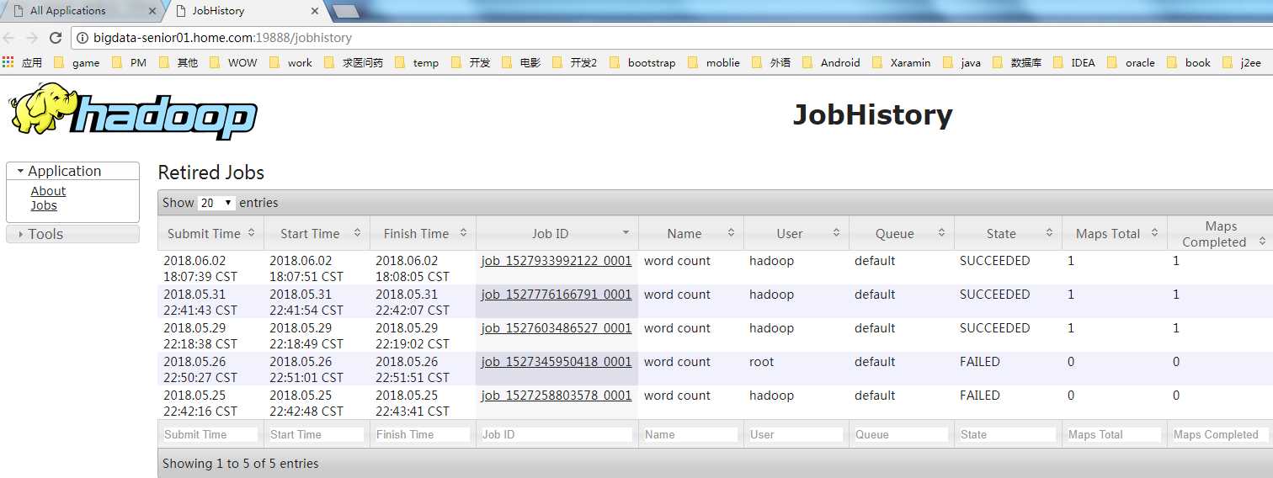Viewport: 1273px width, 478px height.
Task: Click the State filter field
Action: click(1008, 434)
